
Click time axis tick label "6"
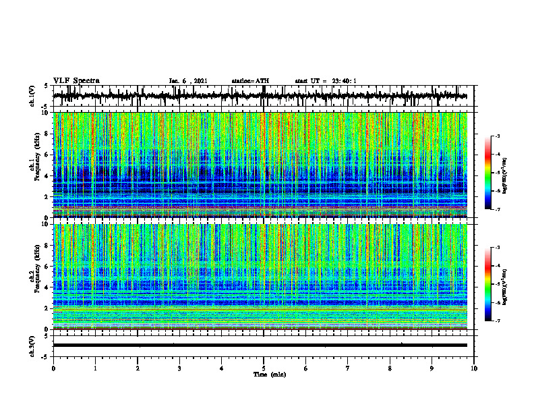pos(306,368)
